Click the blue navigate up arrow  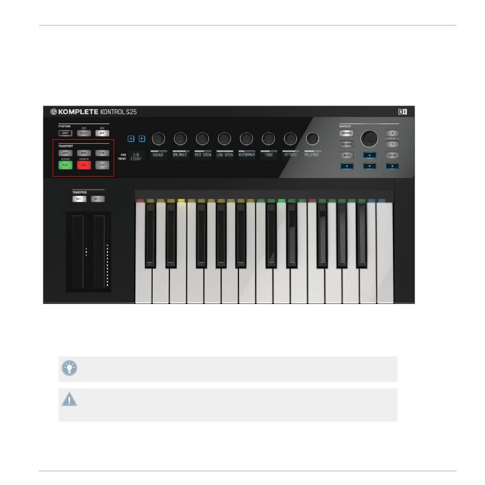(370, 155)
